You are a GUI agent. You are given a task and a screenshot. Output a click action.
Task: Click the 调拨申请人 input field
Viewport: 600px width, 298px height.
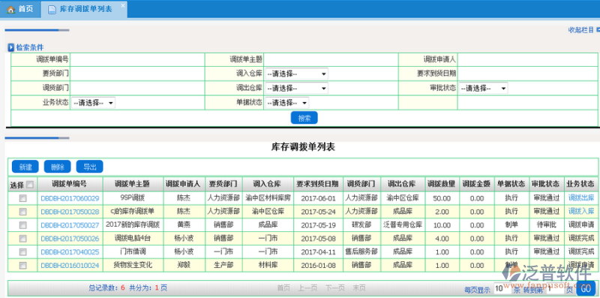[x=528, y=59]
